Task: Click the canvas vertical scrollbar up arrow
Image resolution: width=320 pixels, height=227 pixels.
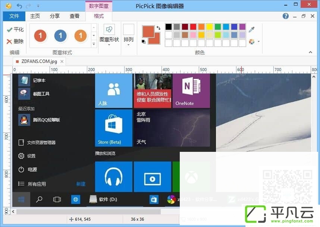Action: (314, 77)
